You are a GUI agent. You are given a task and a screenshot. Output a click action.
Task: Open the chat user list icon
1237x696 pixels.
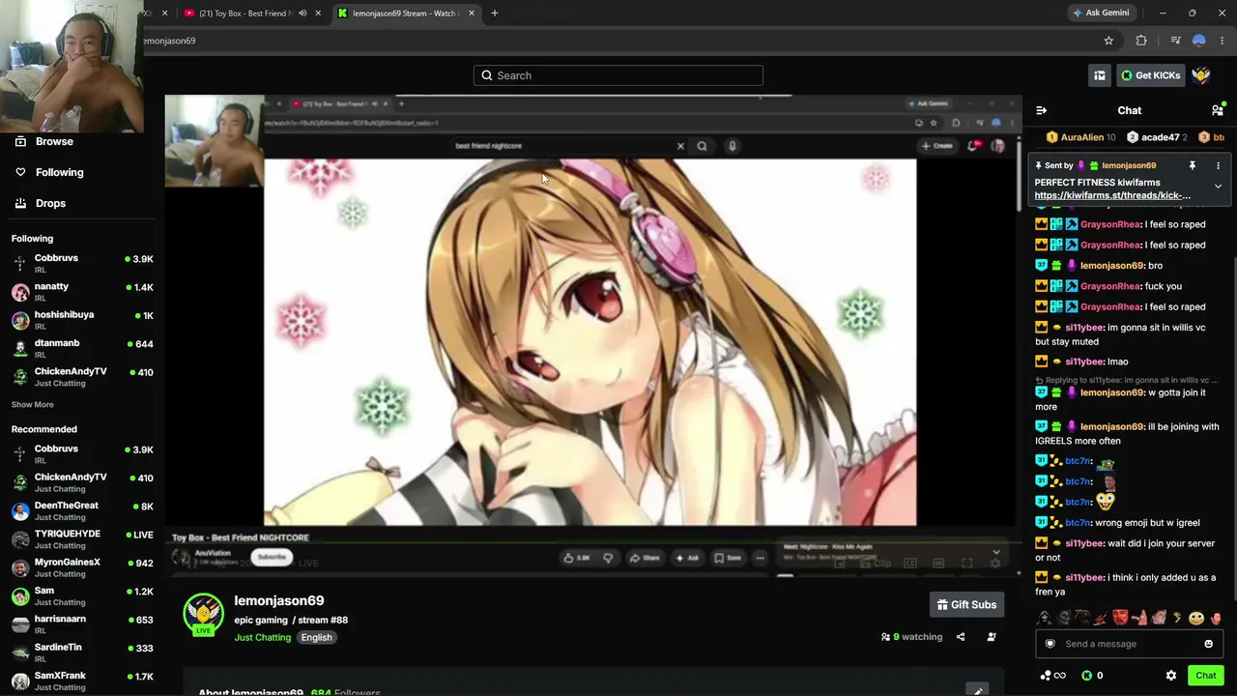click(x=1218, y=110)
